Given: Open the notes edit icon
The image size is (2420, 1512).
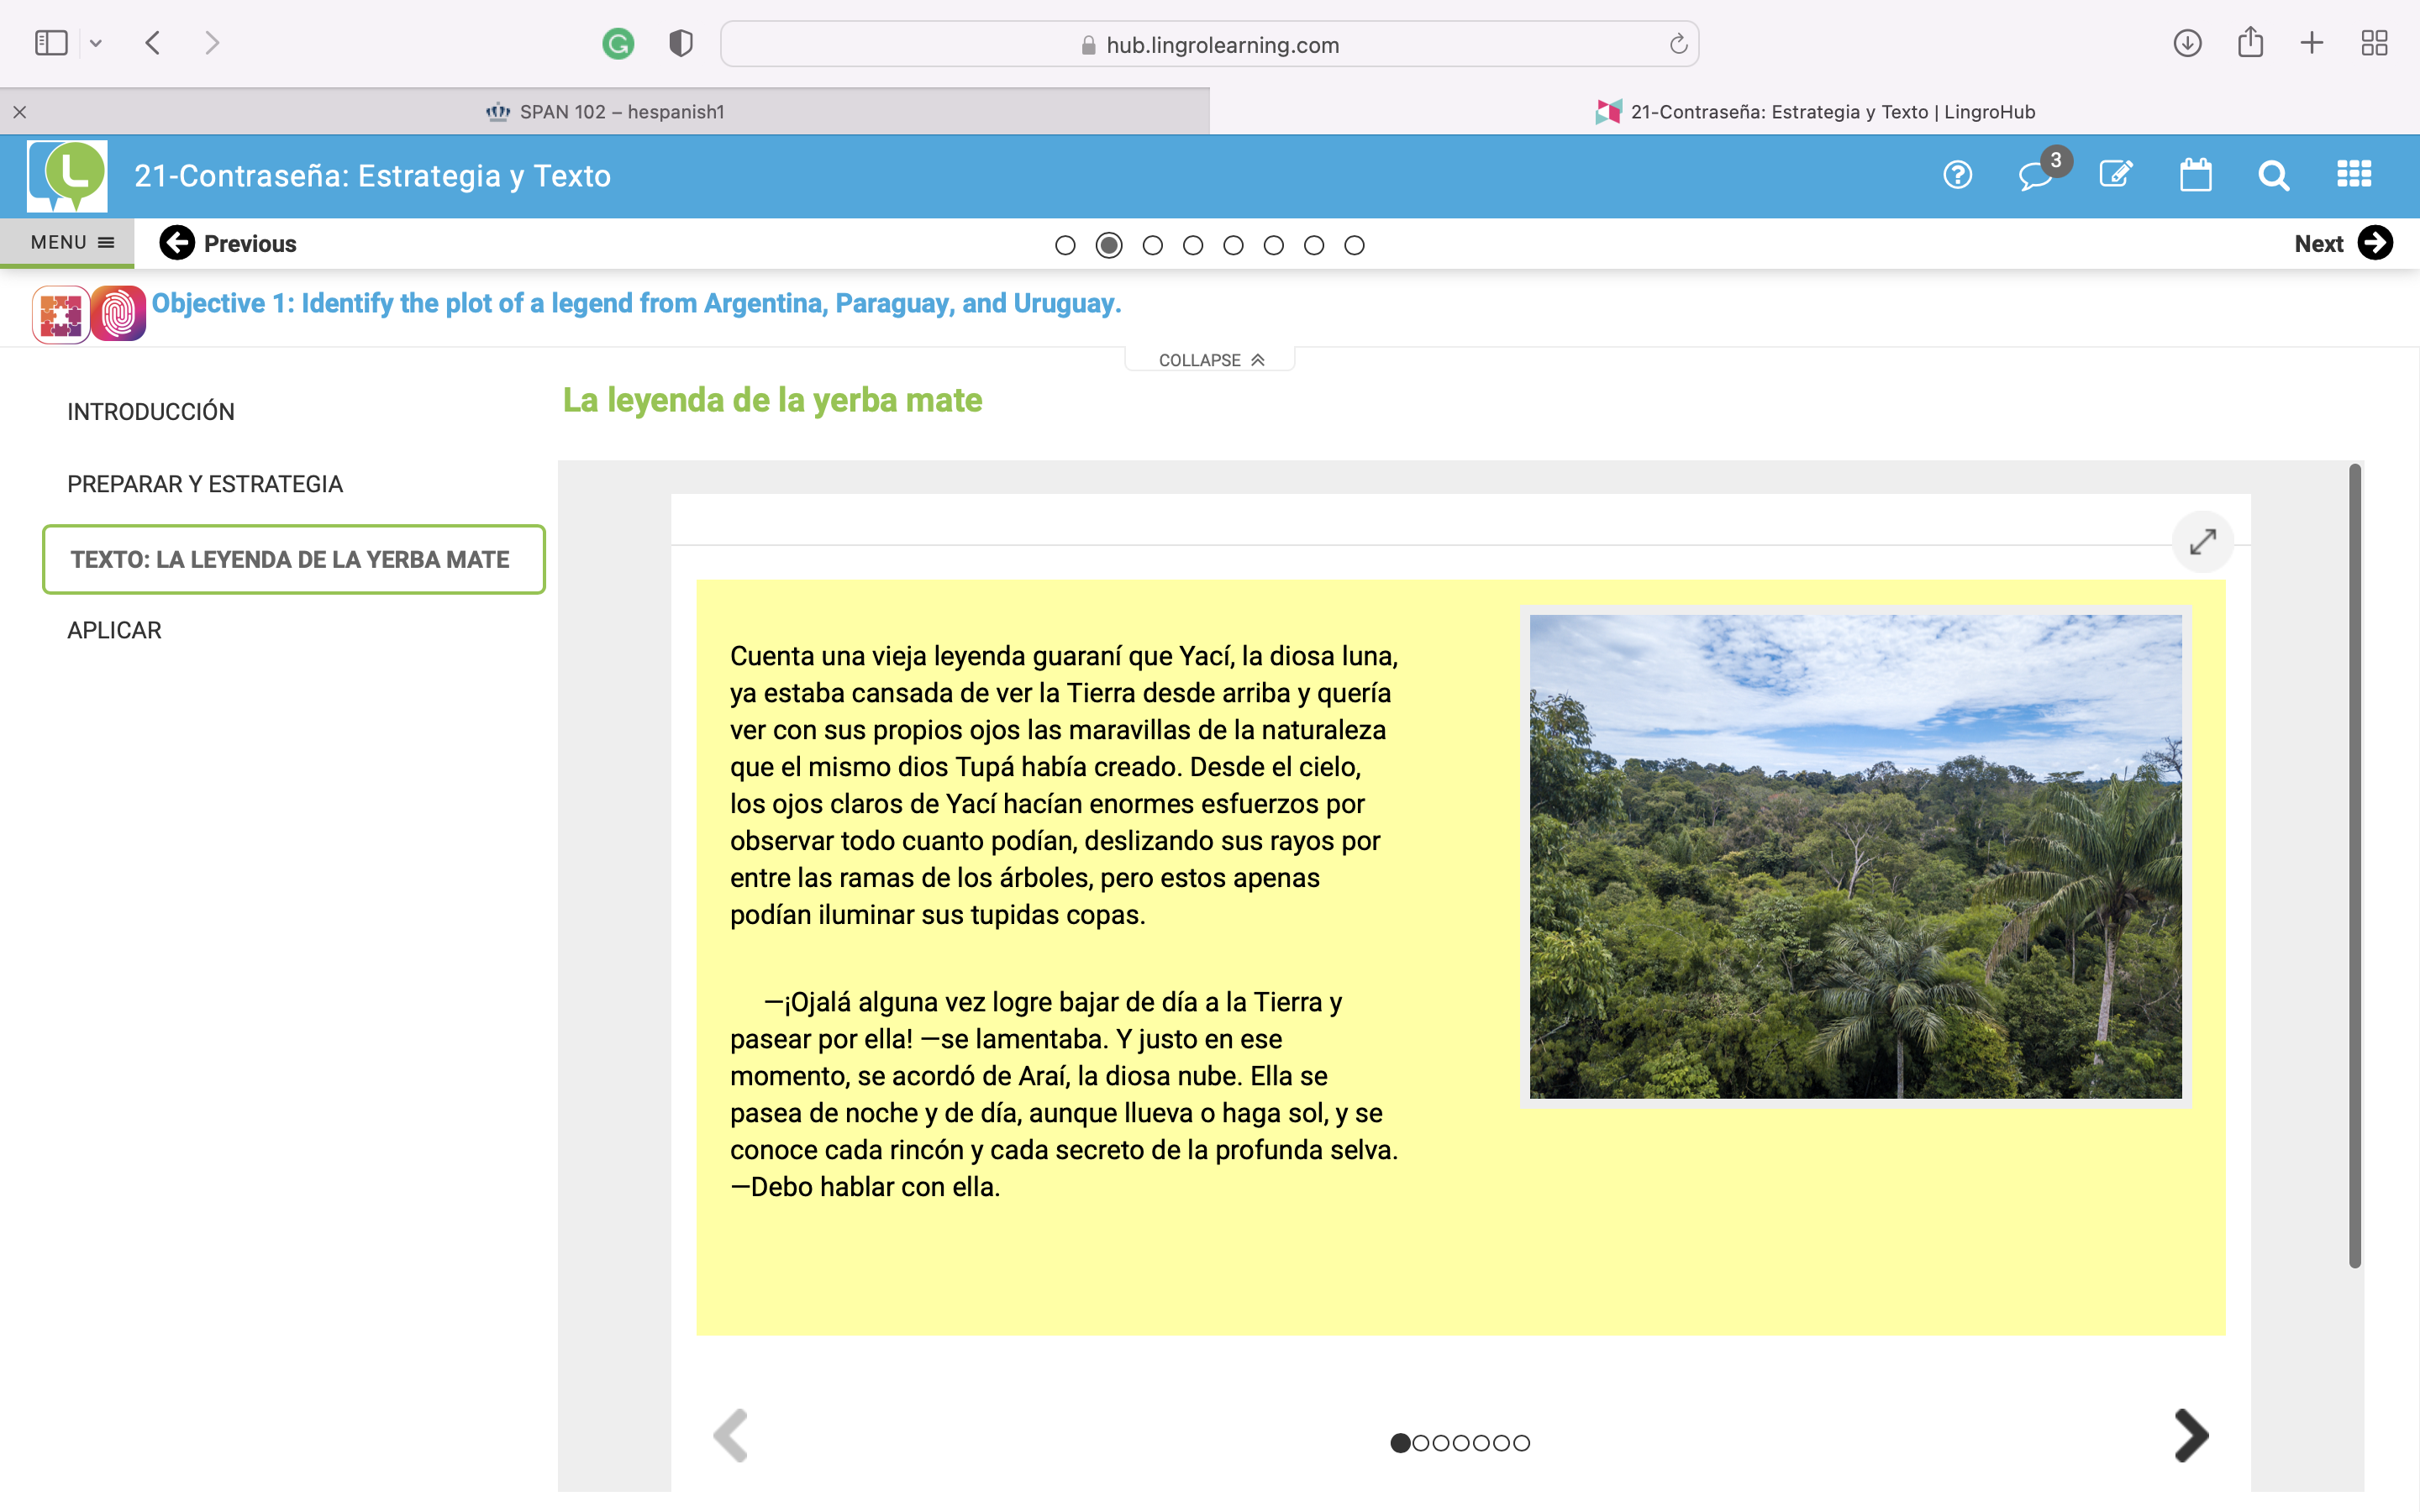Looking at the screenshot, I should [x=2116, y=175].
